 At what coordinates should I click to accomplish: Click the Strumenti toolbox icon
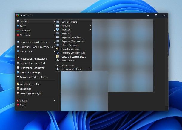[x=18, y=35]
